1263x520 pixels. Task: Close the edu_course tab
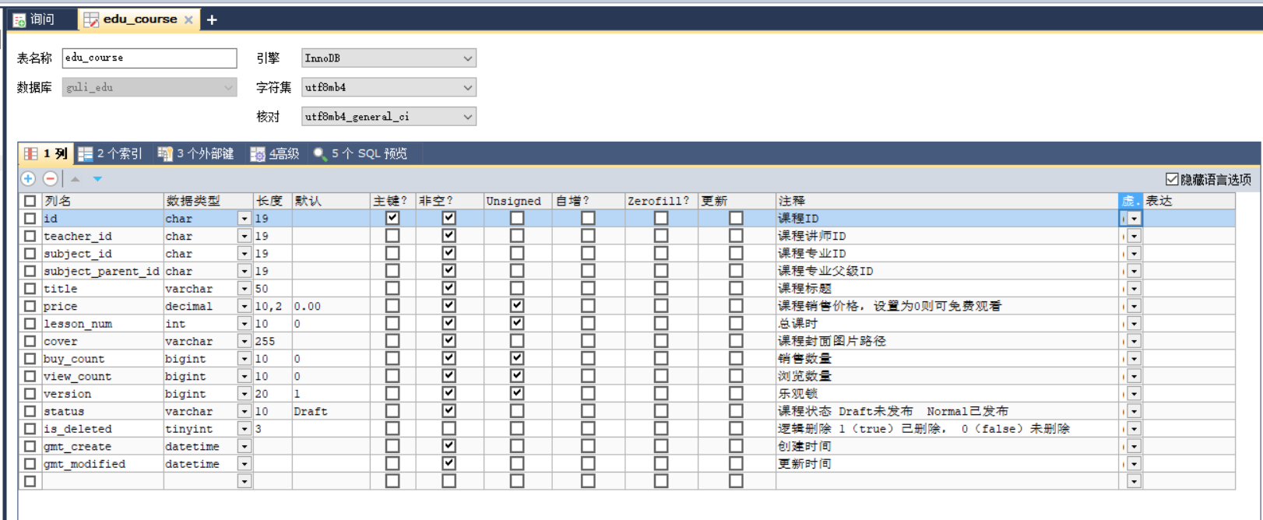(x=188, y=19)
